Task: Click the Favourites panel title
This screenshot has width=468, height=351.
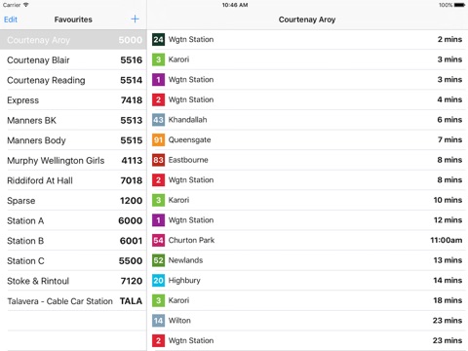Action: 73,19
